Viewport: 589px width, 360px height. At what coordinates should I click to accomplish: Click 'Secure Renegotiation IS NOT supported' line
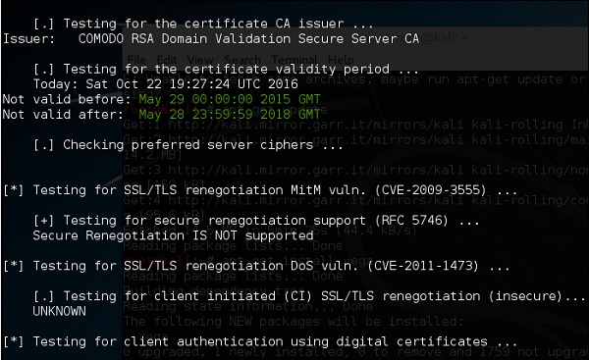[173, 235]
